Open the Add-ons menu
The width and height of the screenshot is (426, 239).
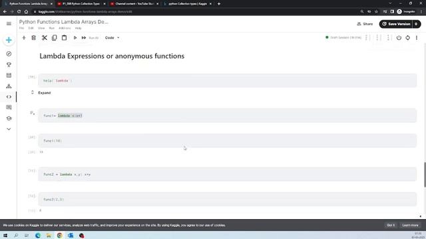[x=65, y=28]
